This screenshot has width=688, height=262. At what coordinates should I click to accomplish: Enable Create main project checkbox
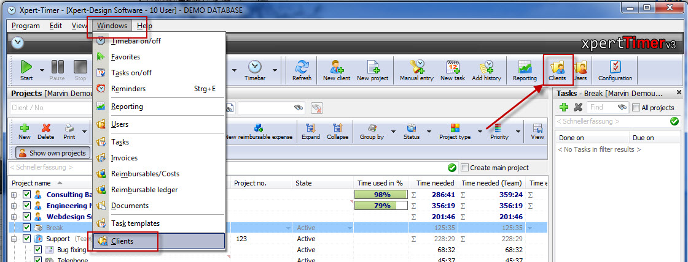point(464,168)
